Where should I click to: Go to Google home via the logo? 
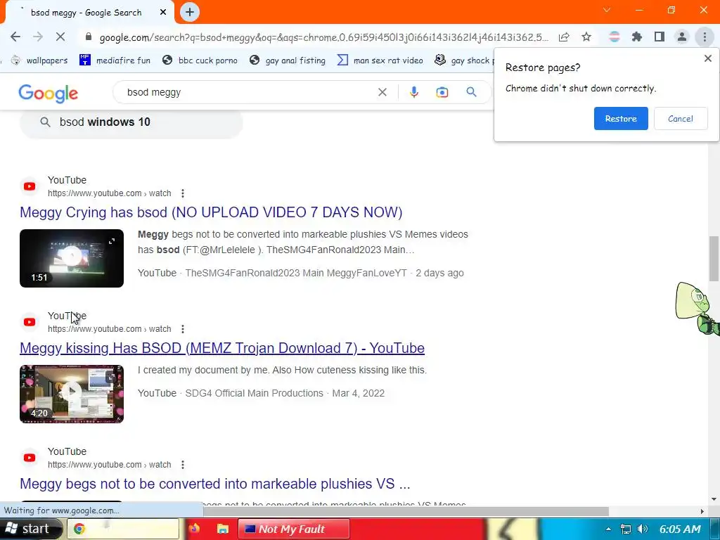point(49,94)
